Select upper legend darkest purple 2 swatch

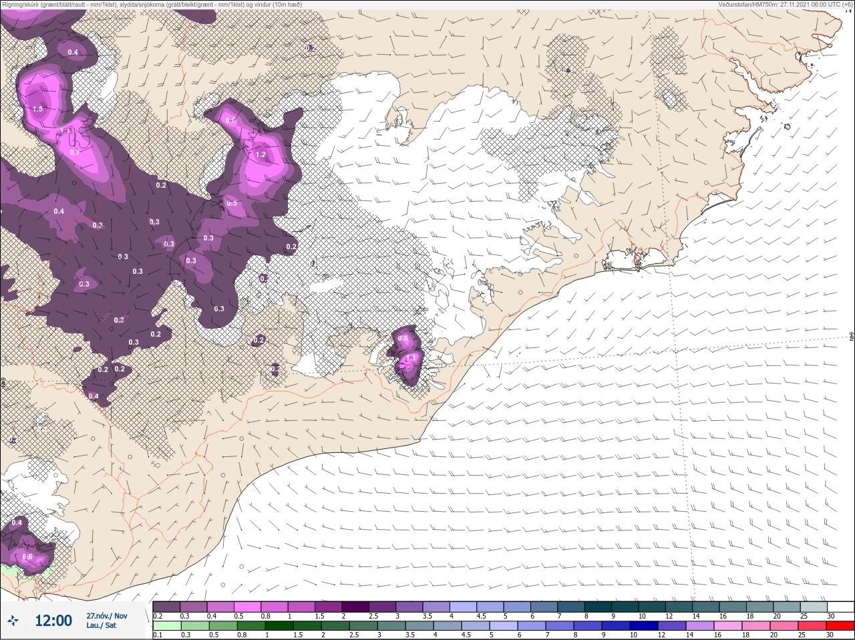tap(355, 607)
